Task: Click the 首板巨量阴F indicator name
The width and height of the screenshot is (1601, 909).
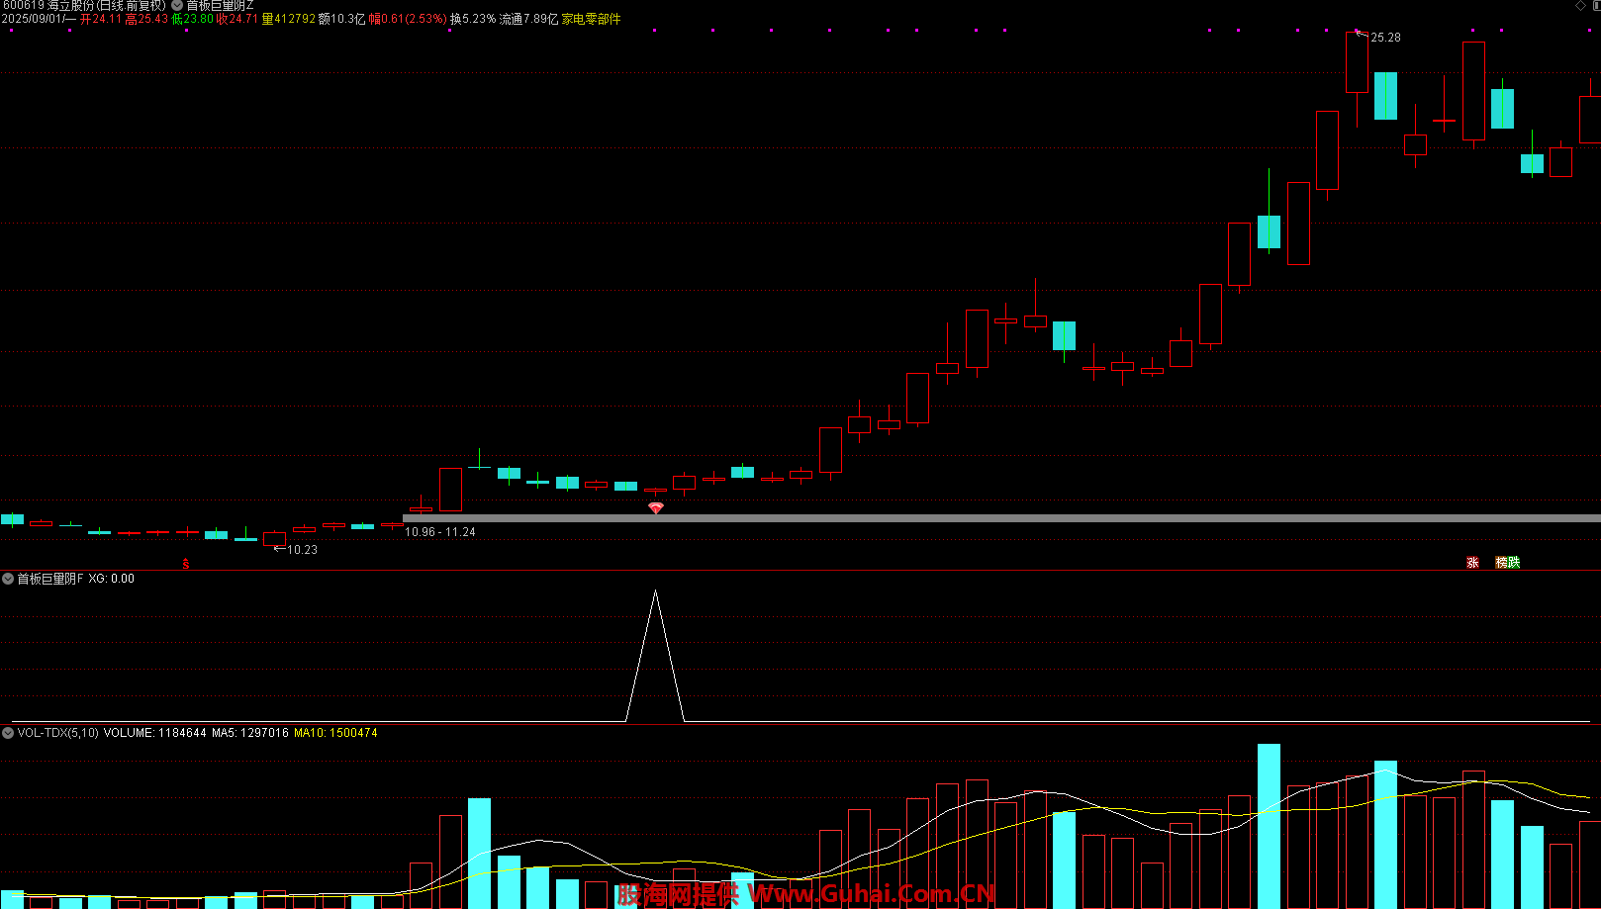Action: click(x=50, y=579)
